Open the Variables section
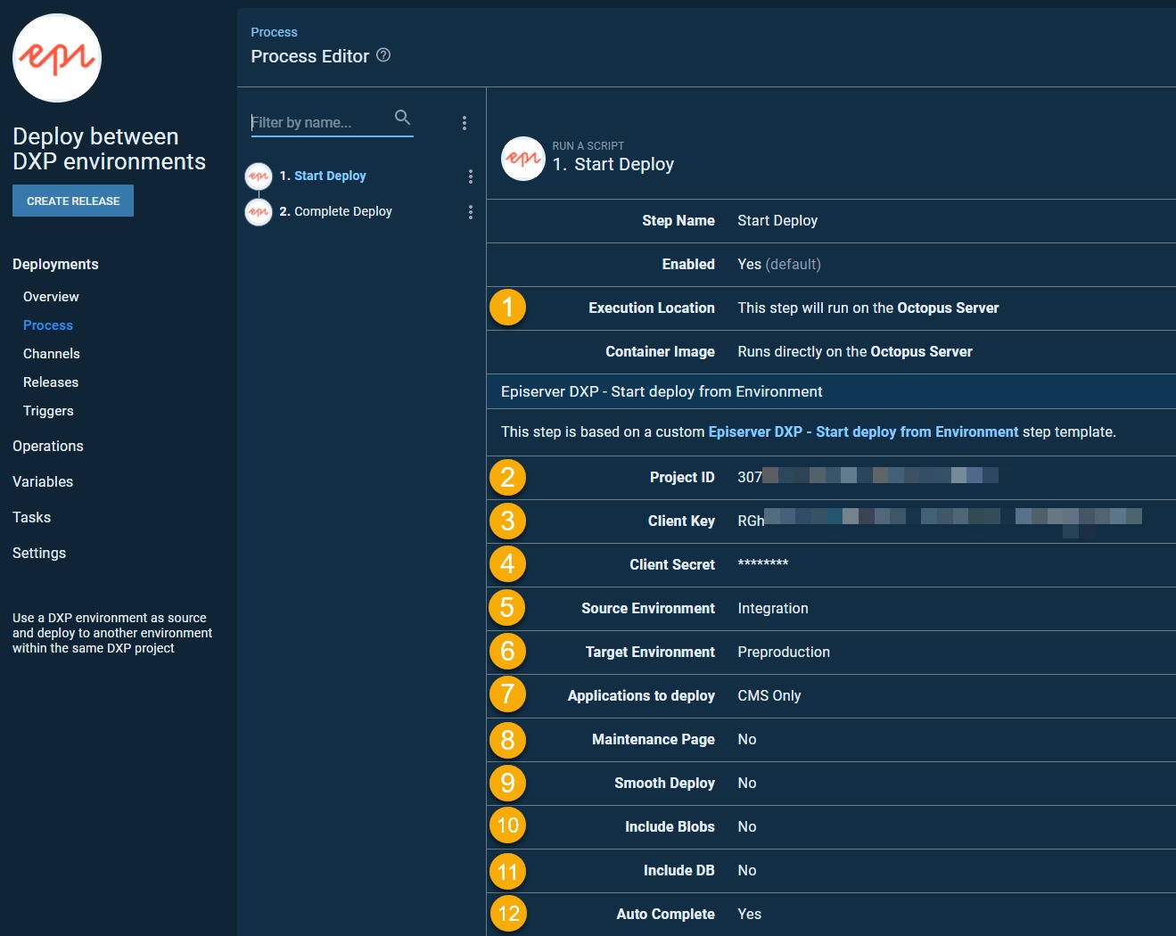This screenshot has height=936, width=1176. pyautogui.click(x=43, y=481)
